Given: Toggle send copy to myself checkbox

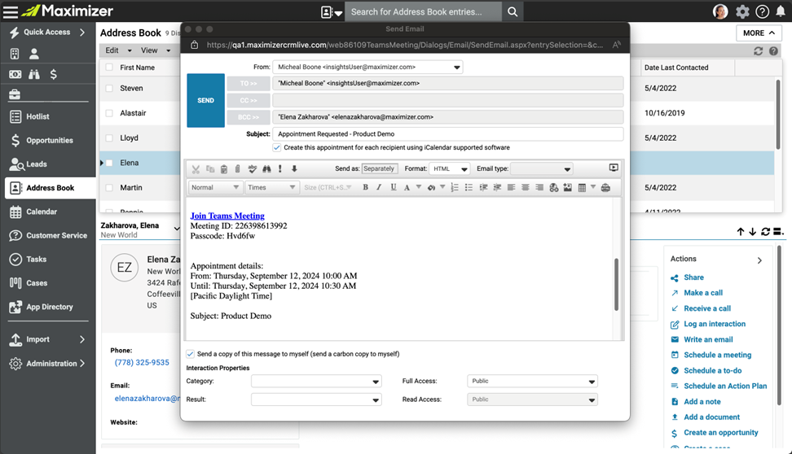Looking at the screenshot, I should pyautogui.click(x=191, y=354).
